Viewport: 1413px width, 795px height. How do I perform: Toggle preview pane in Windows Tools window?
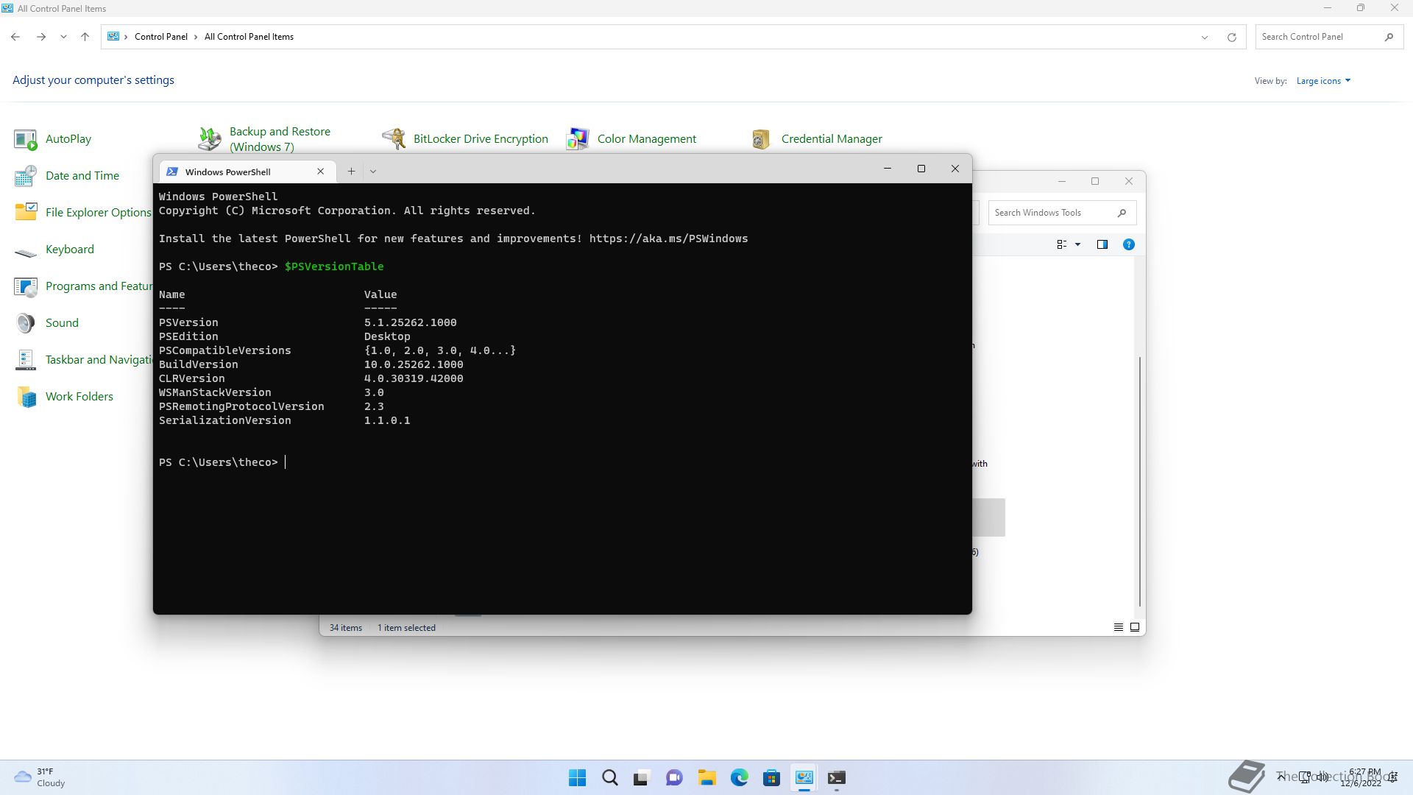tap(1102, 244)
